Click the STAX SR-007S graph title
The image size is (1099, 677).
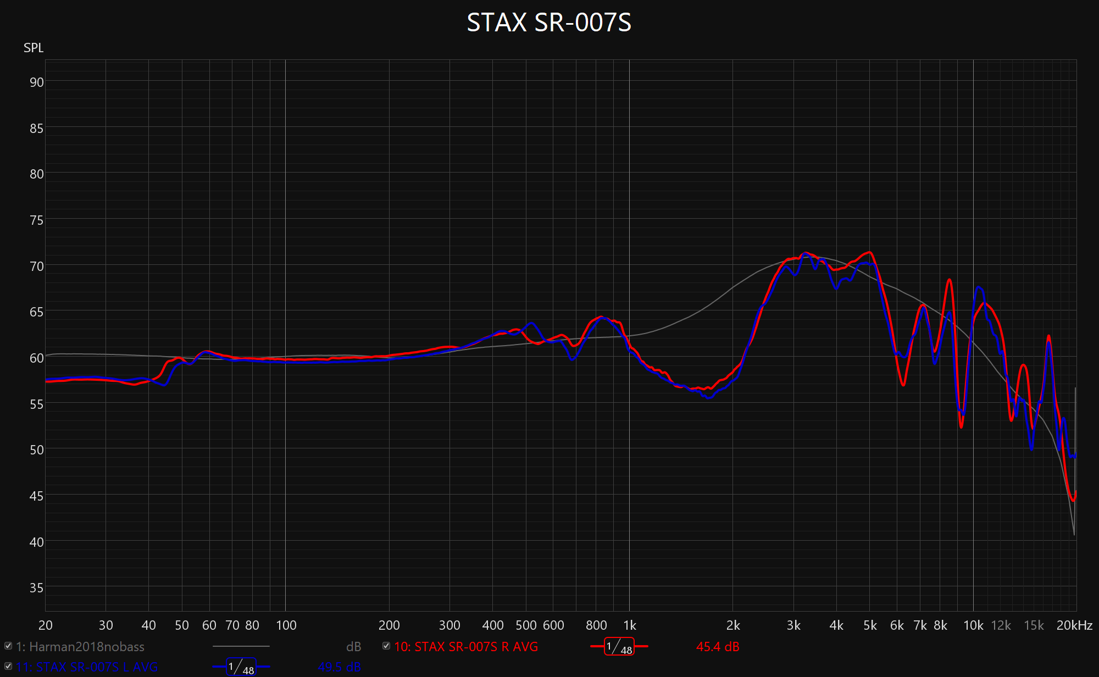(x=549, y=23)
